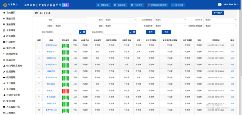Click the anchor icon beside 公众号信息发布

tap(4, 66)
